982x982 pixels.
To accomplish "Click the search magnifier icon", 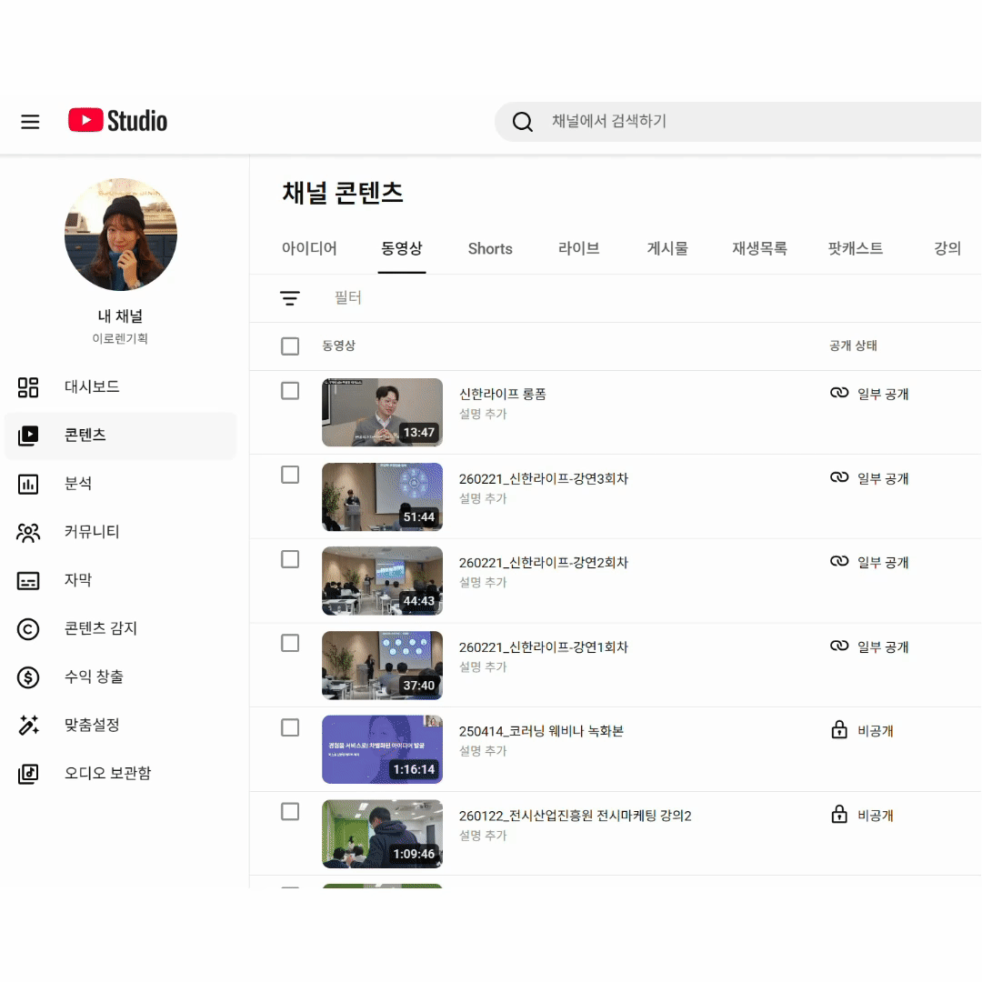I will tap(522, 122).
